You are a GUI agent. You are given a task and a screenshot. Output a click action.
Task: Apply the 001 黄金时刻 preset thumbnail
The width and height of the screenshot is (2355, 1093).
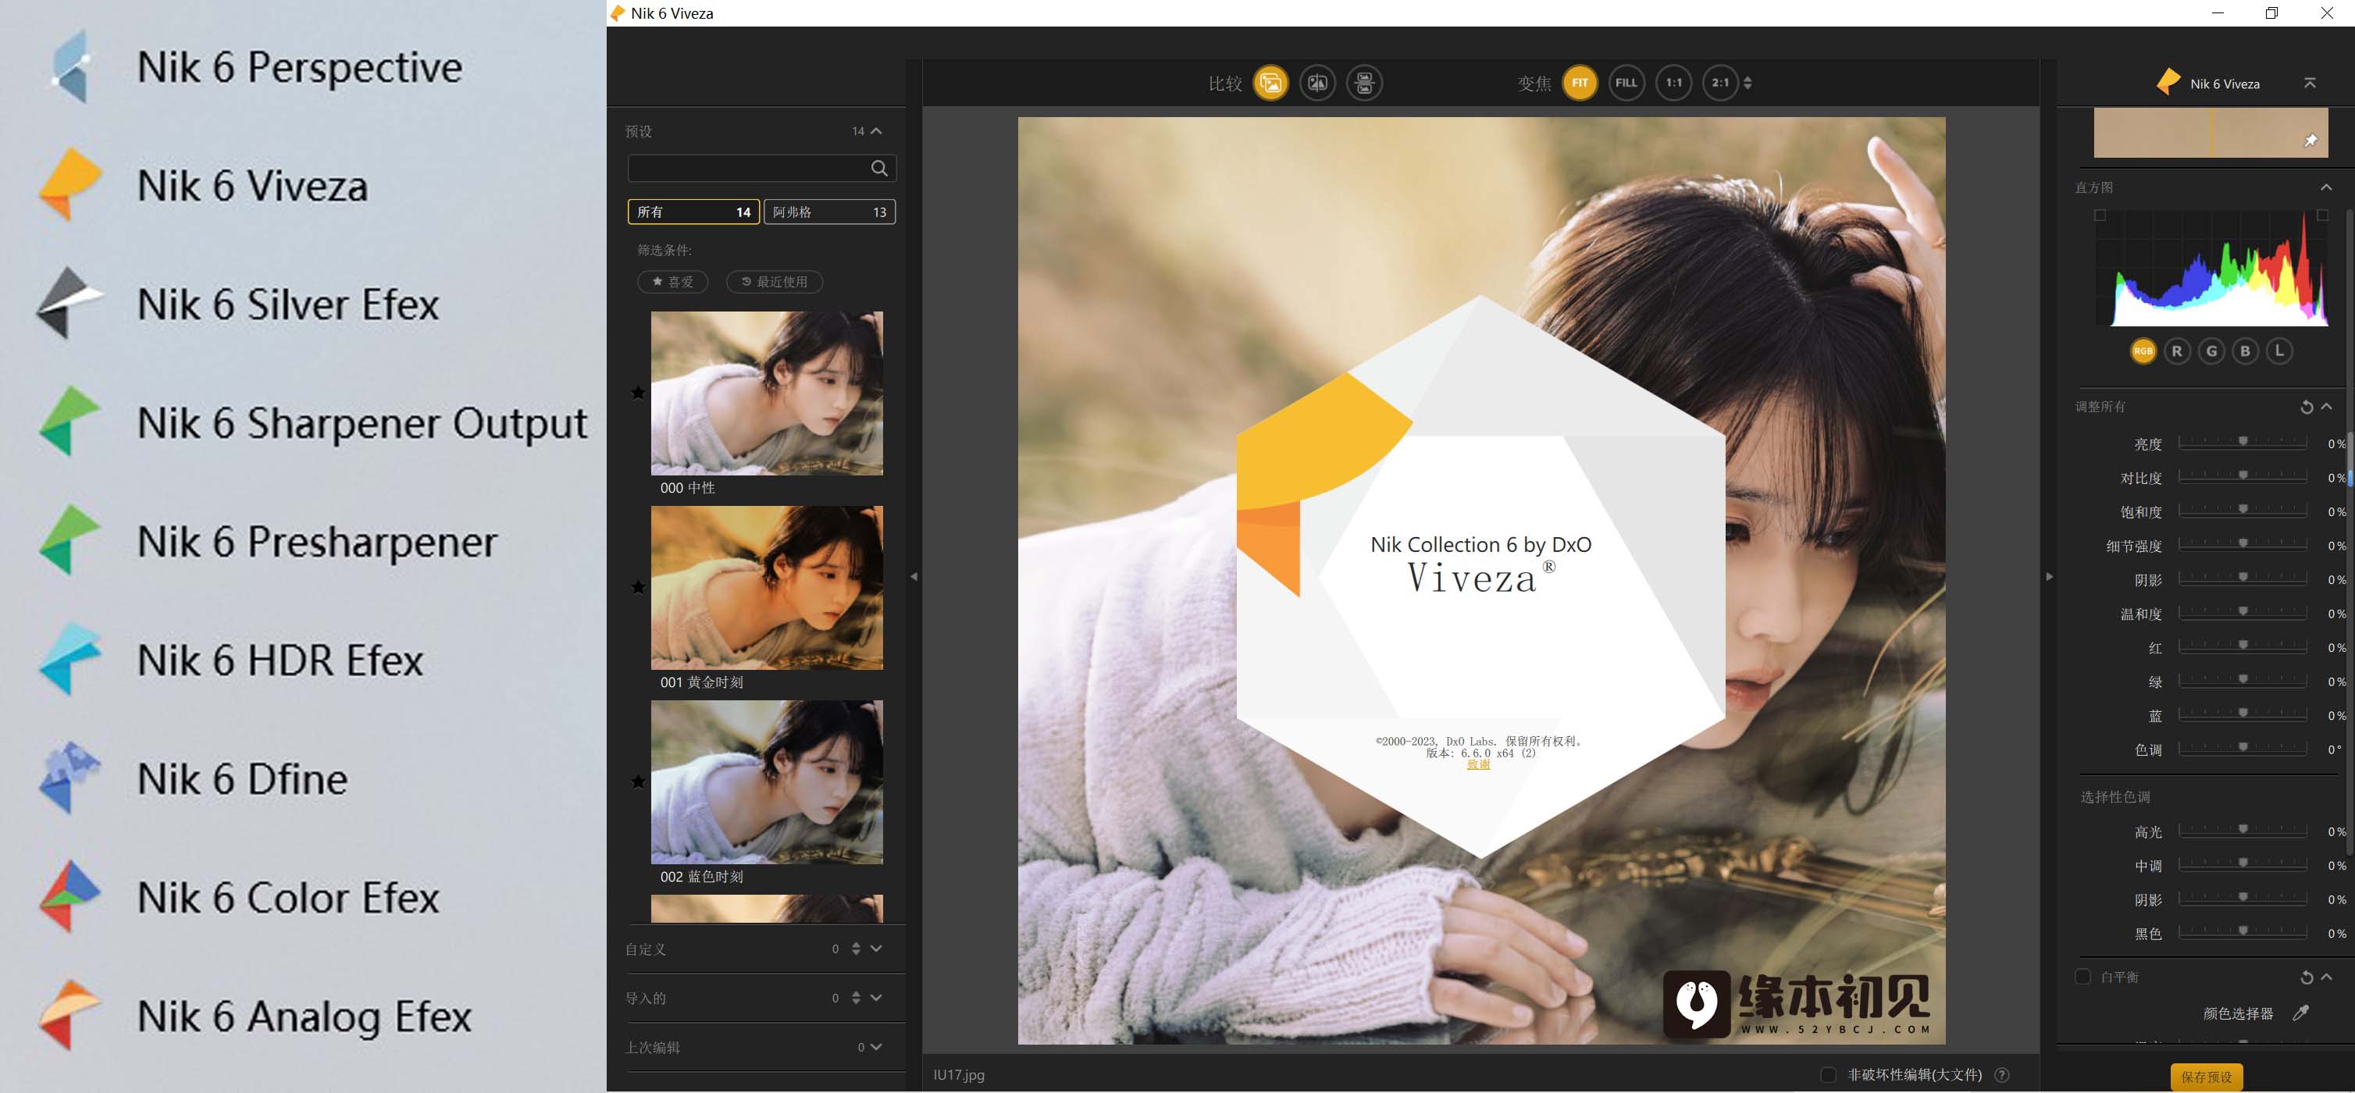point(766,588)
